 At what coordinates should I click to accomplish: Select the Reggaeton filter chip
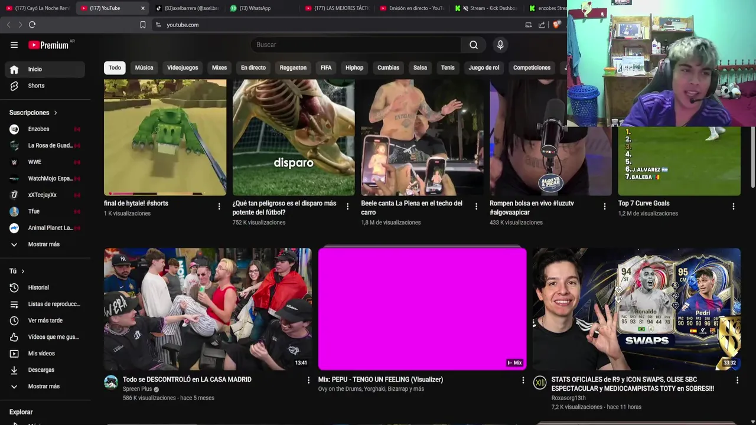pyautogui.click(x=293, y=68)
